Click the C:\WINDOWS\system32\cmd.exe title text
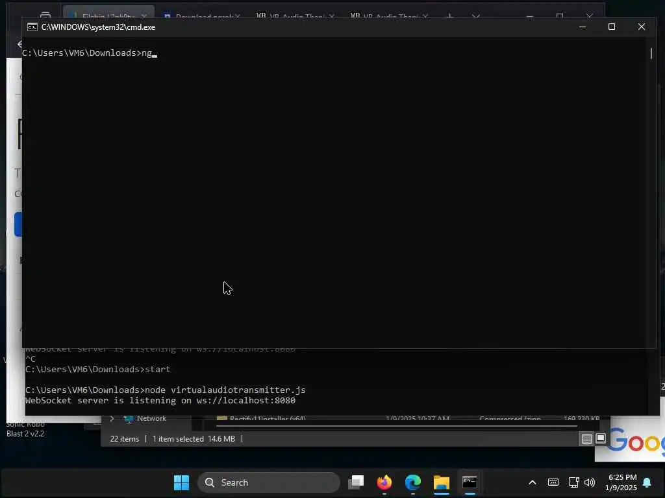The image size is (665, 498). click(99, 27)
